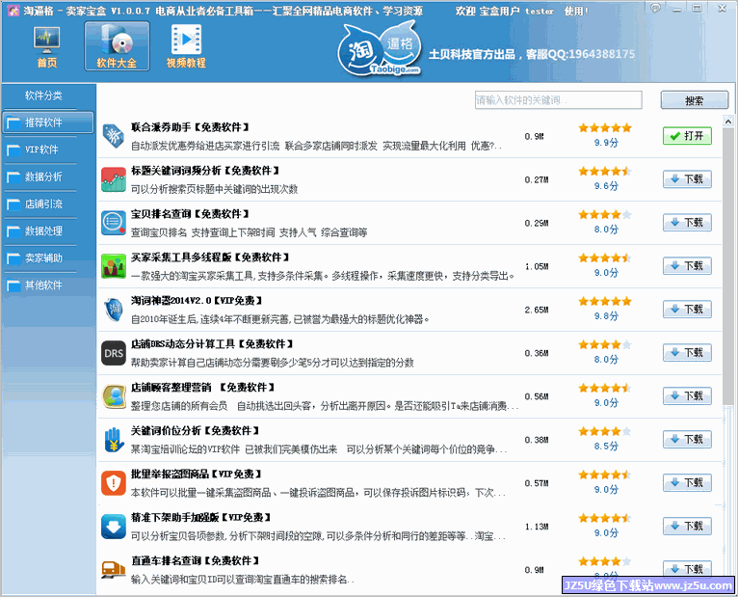
Task: Click the 精准下架助手加强版 title
Action: pos(200,517)
